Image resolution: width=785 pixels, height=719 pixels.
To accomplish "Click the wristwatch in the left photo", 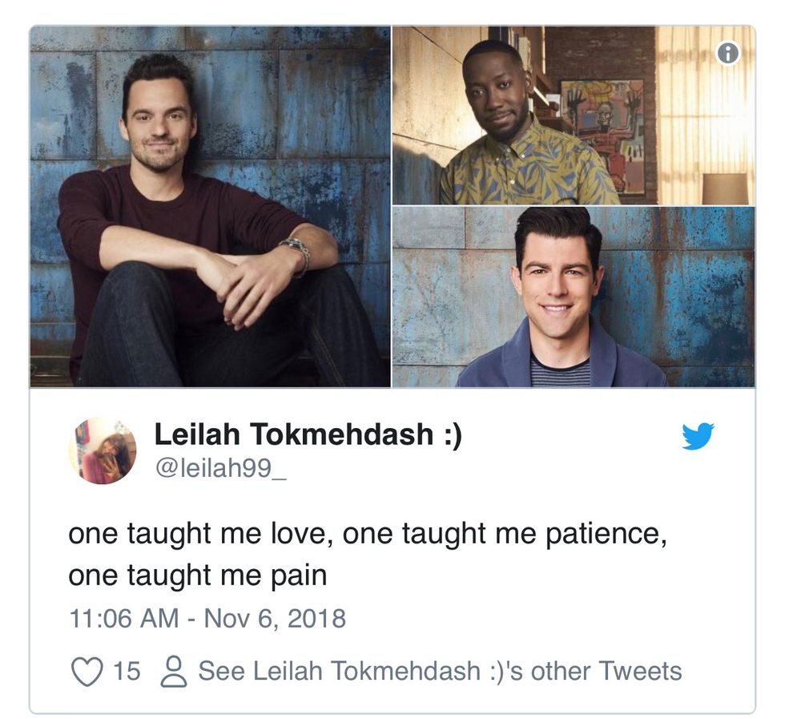I will click(296, 253).
